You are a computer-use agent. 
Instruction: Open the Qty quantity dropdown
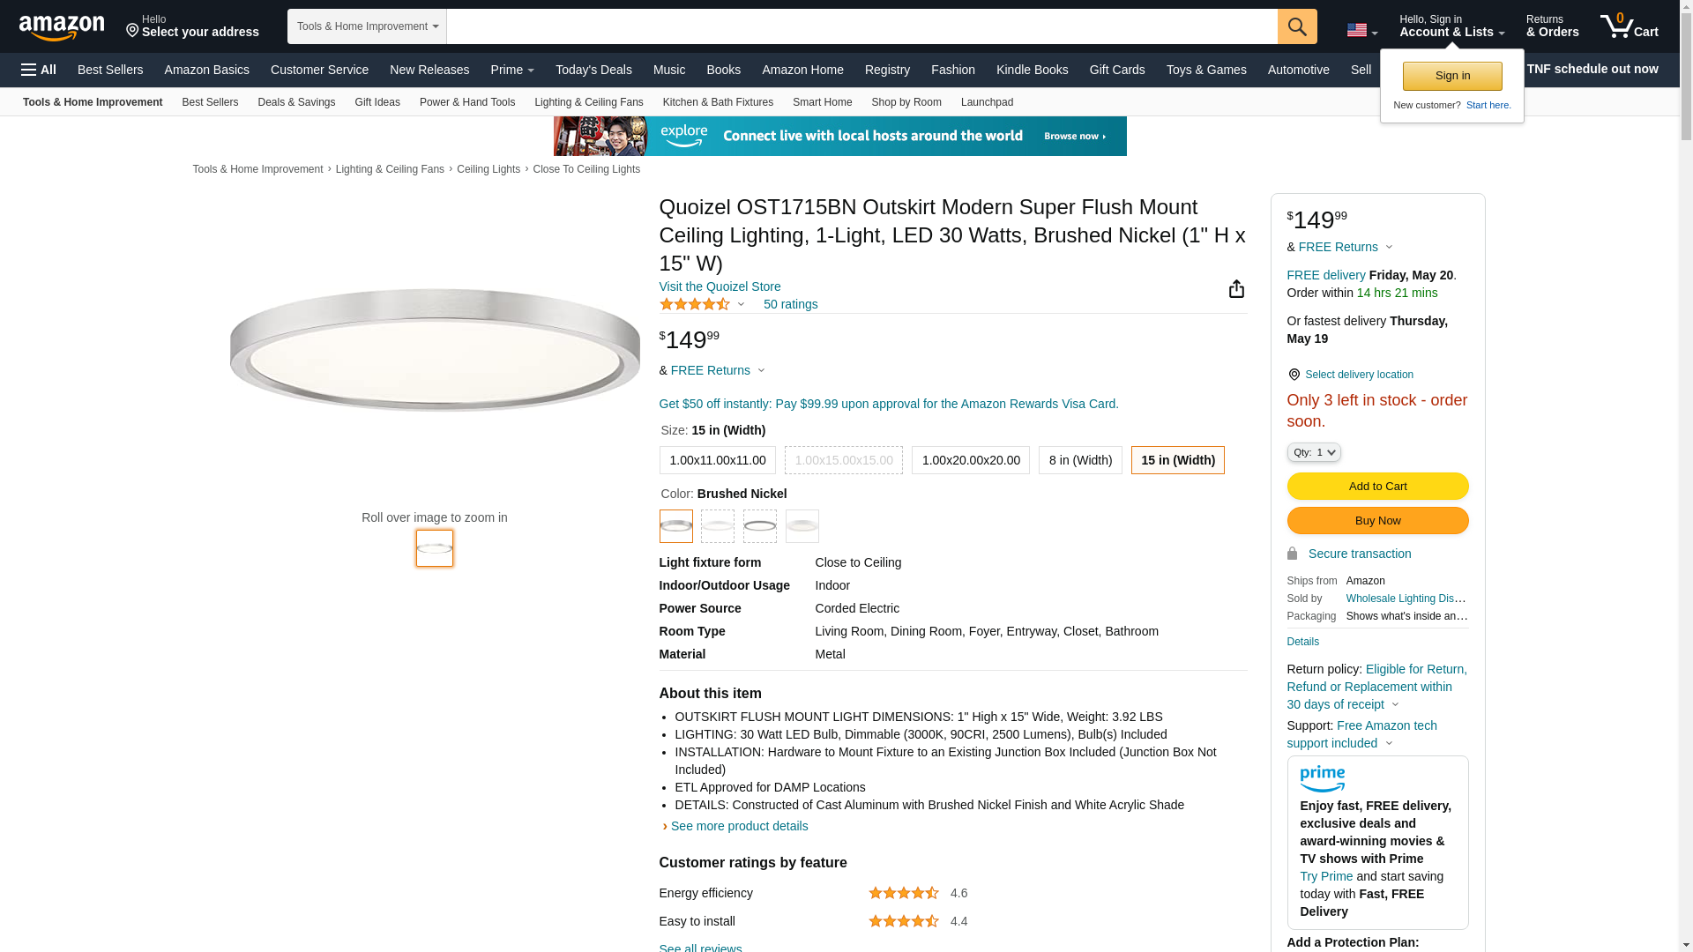pos(1313,452)
